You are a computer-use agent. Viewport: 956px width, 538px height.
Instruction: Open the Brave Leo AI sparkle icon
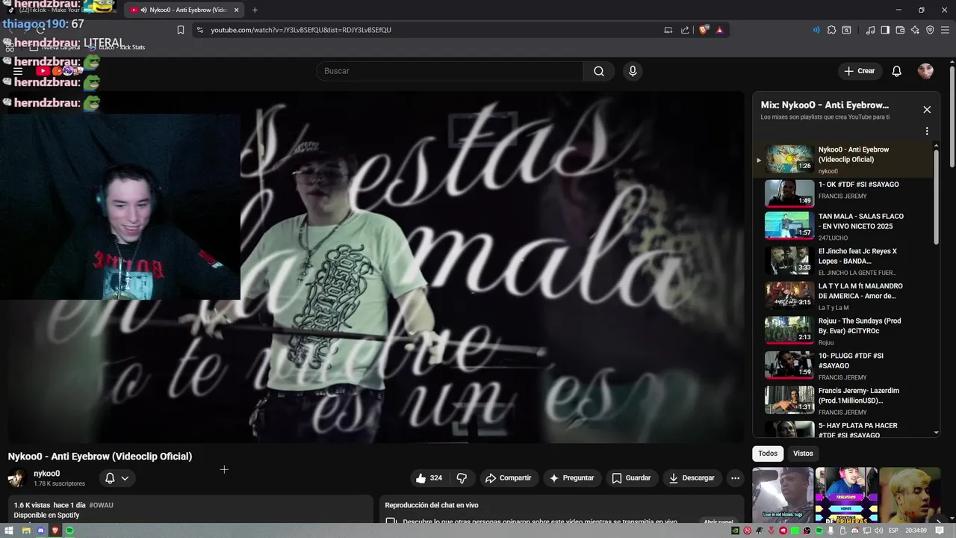coord(915,30)
